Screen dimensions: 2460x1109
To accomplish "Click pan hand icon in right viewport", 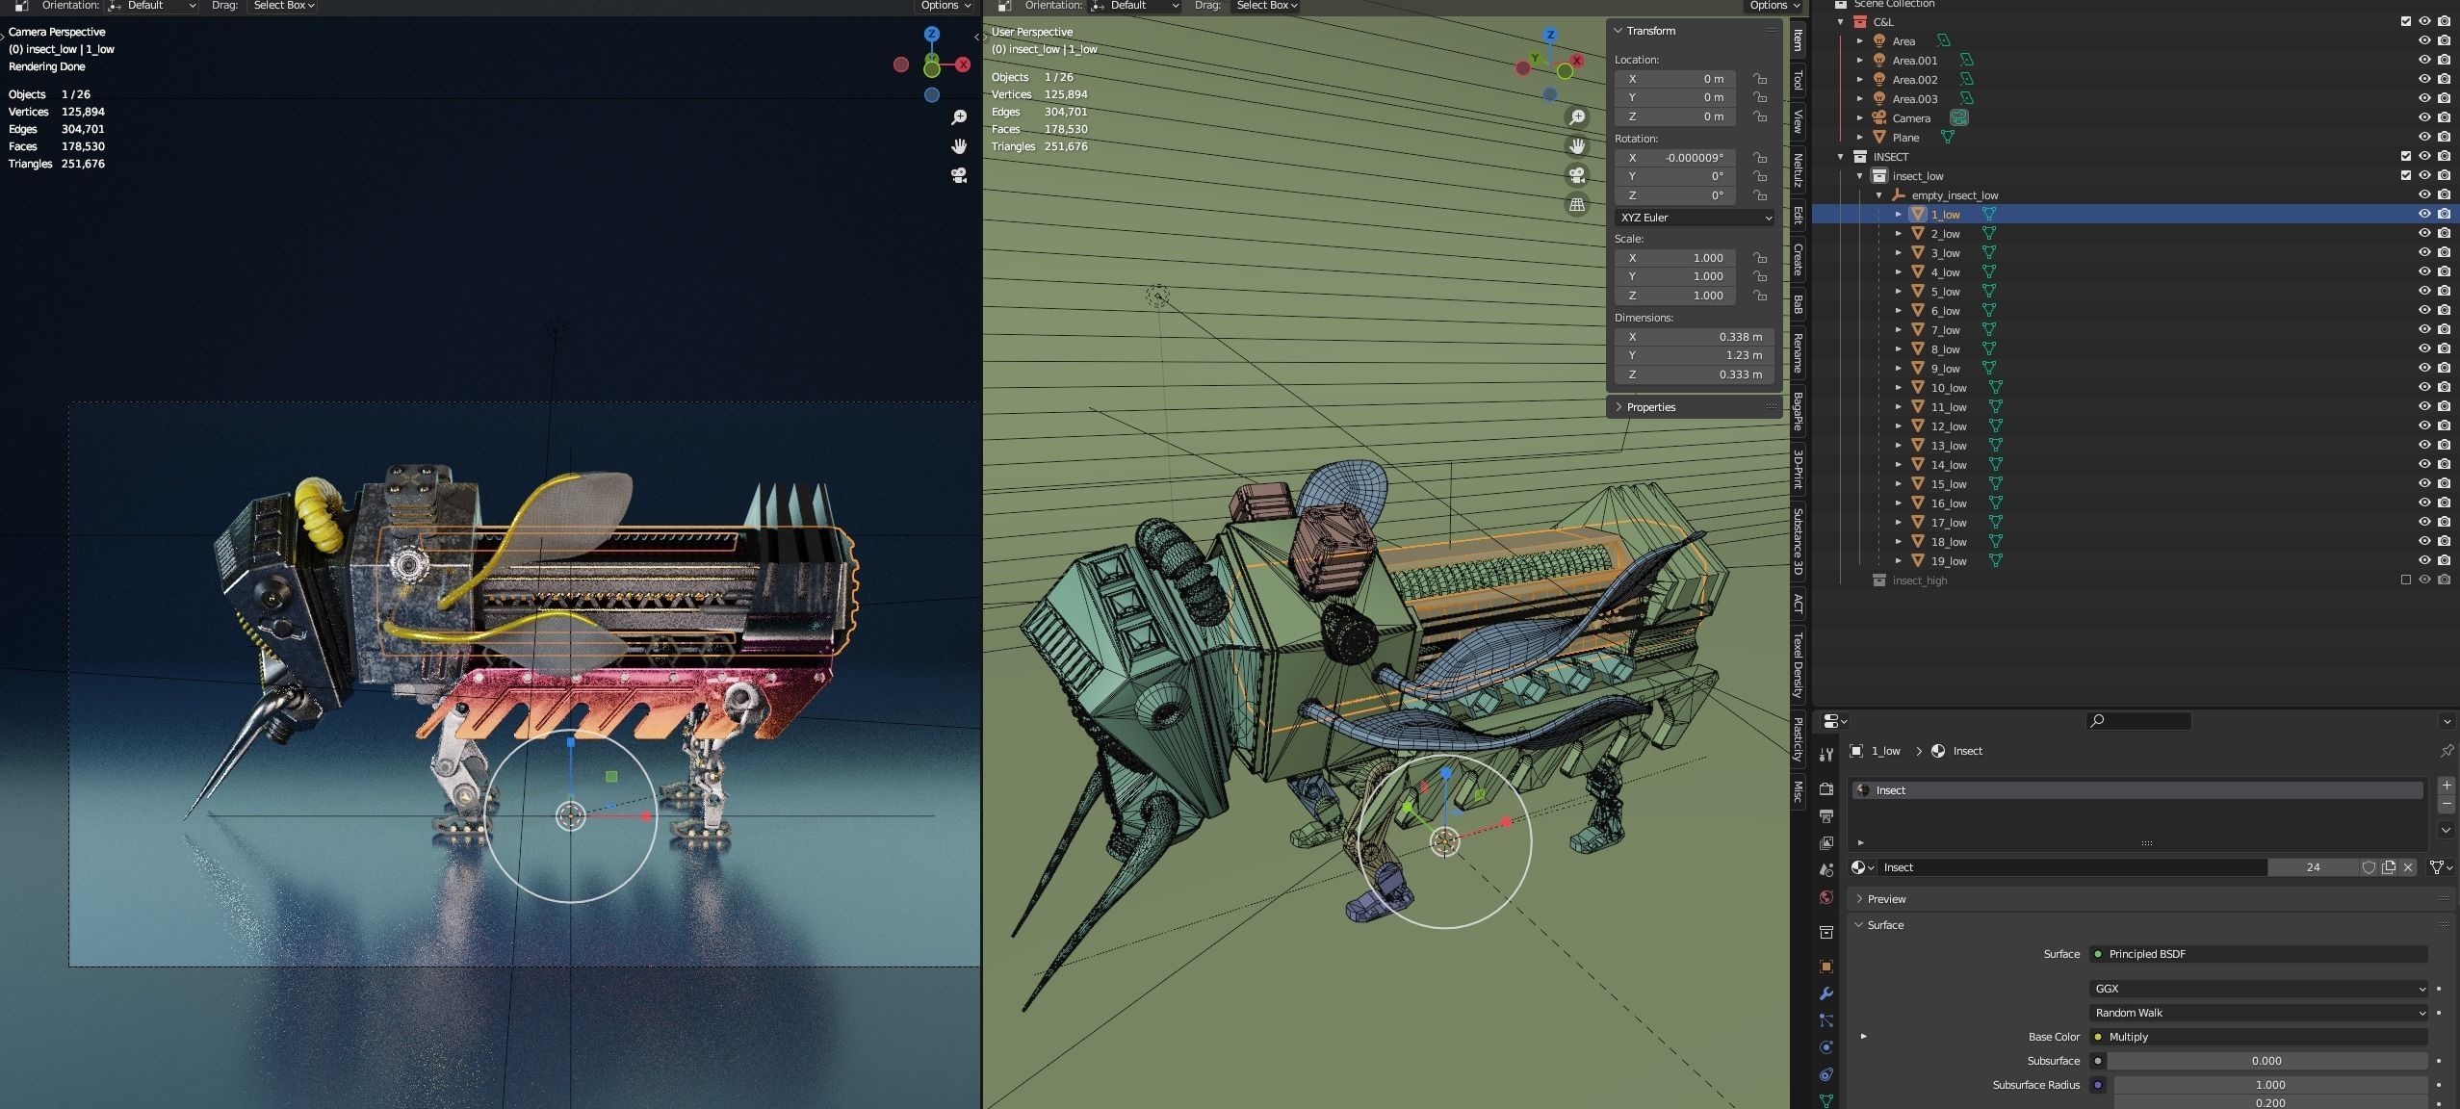I will [1577, 146].
